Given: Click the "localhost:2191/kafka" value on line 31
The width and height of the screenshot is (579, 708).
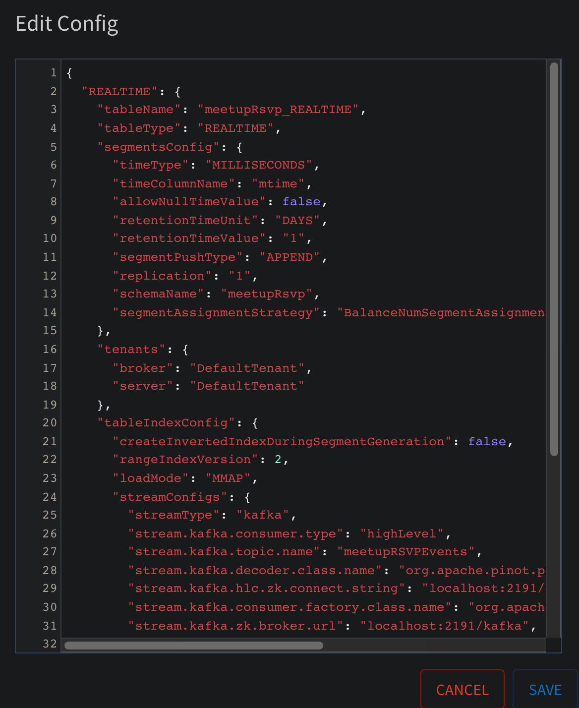Looking at the screenshot, I should [x=444, y=626].
